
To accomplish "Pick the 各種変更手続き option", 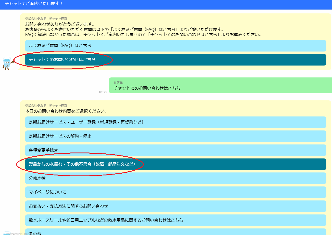I will pos(175,150).
